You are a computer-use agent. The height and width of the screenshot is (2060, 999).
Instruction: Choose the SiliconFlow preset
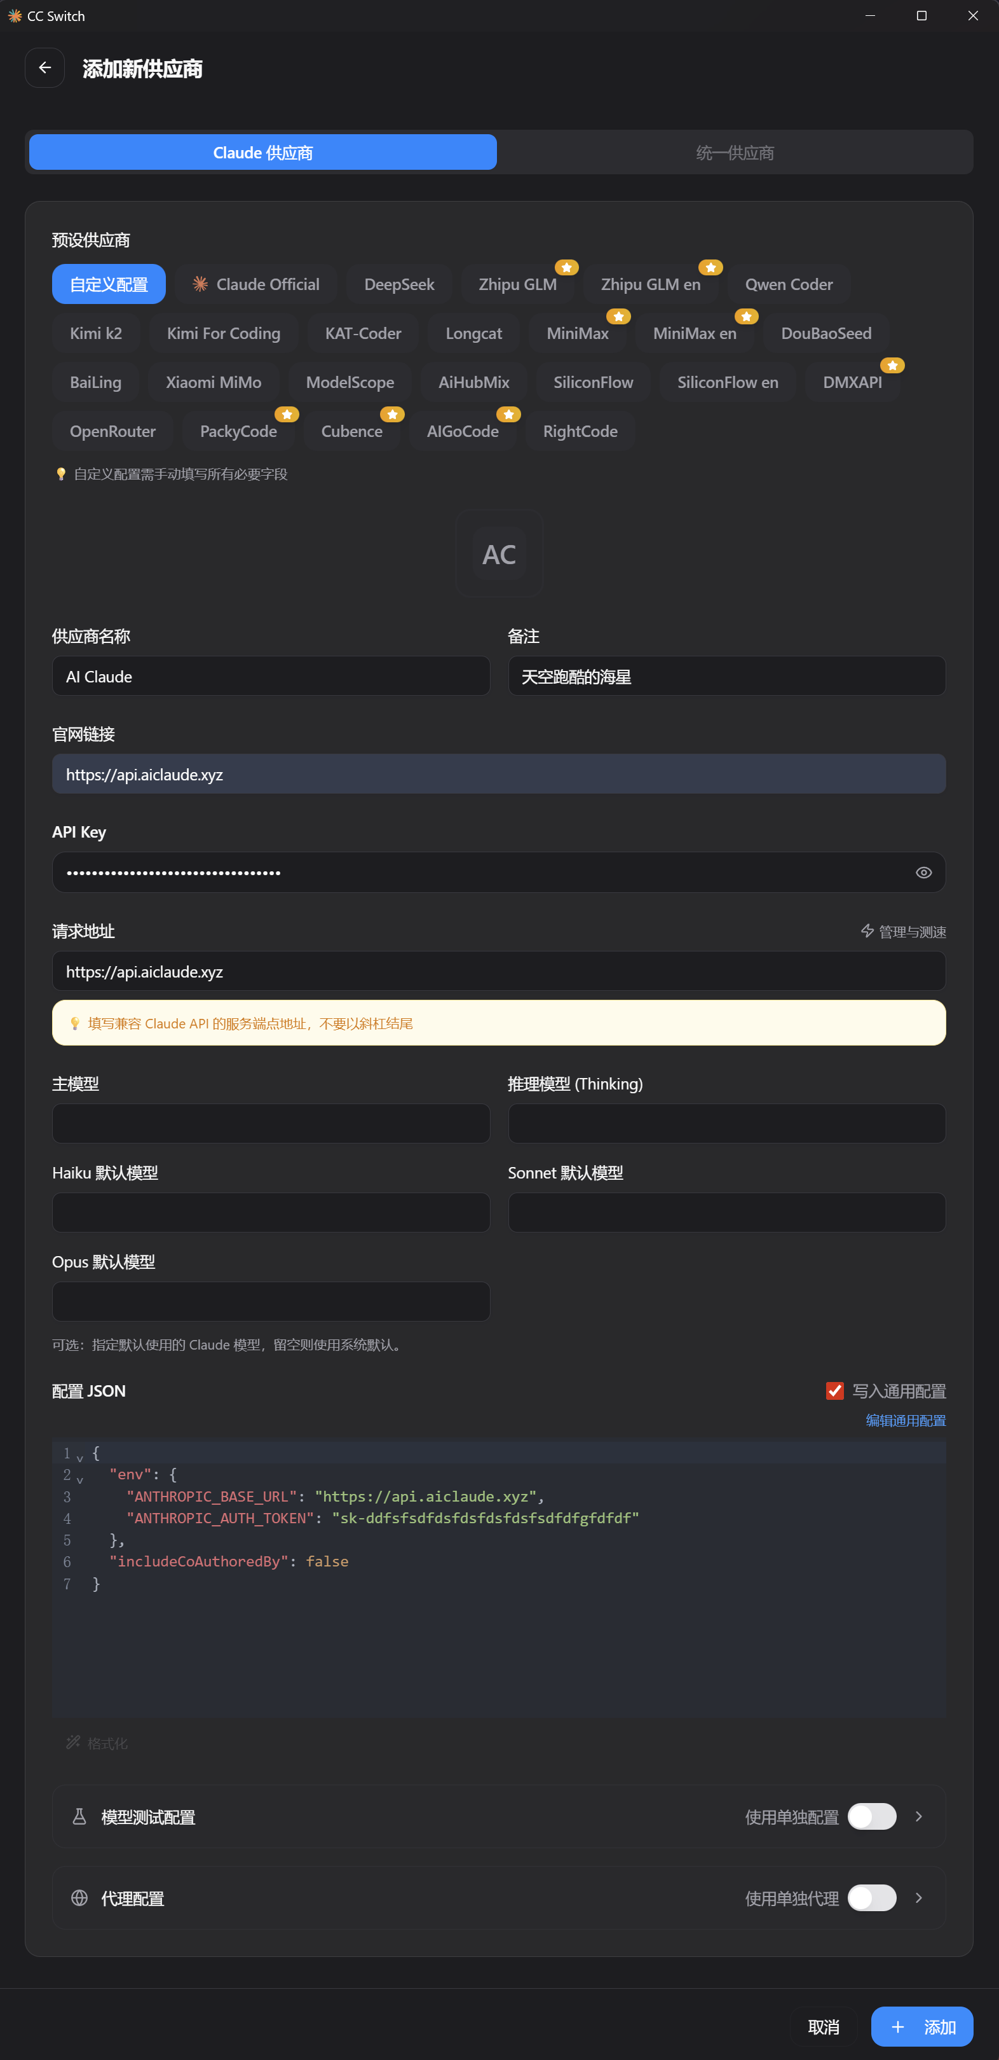(593, 382)
